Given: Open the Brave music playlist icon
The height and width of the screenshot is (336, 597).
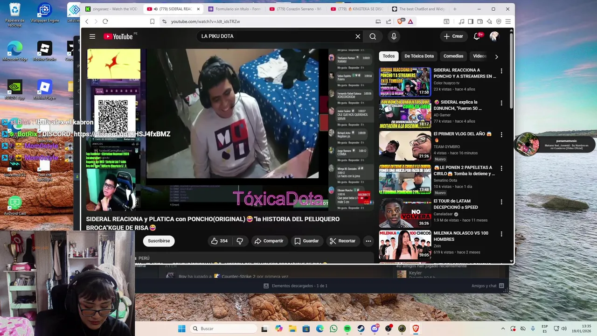Looking at the screenshot, I should point(461,21).
